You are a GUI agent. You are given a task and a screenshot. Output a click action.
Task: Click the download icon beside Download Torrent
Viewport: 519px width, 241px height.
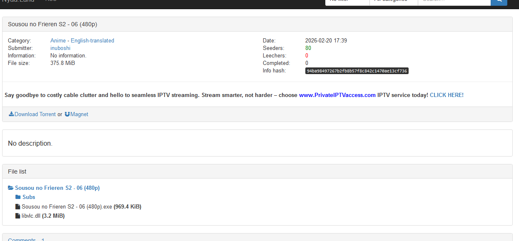[11, 114]
